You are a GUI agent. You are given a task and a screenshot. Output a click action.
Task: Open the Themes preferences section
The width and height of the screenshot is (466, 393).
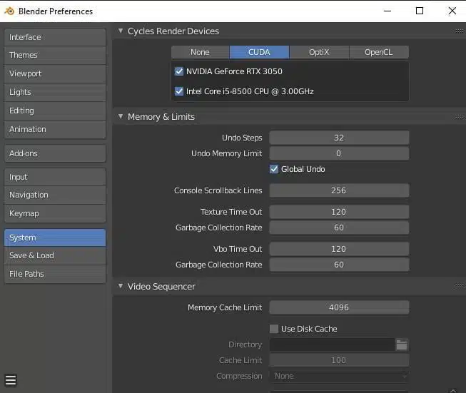click(55, 55)
